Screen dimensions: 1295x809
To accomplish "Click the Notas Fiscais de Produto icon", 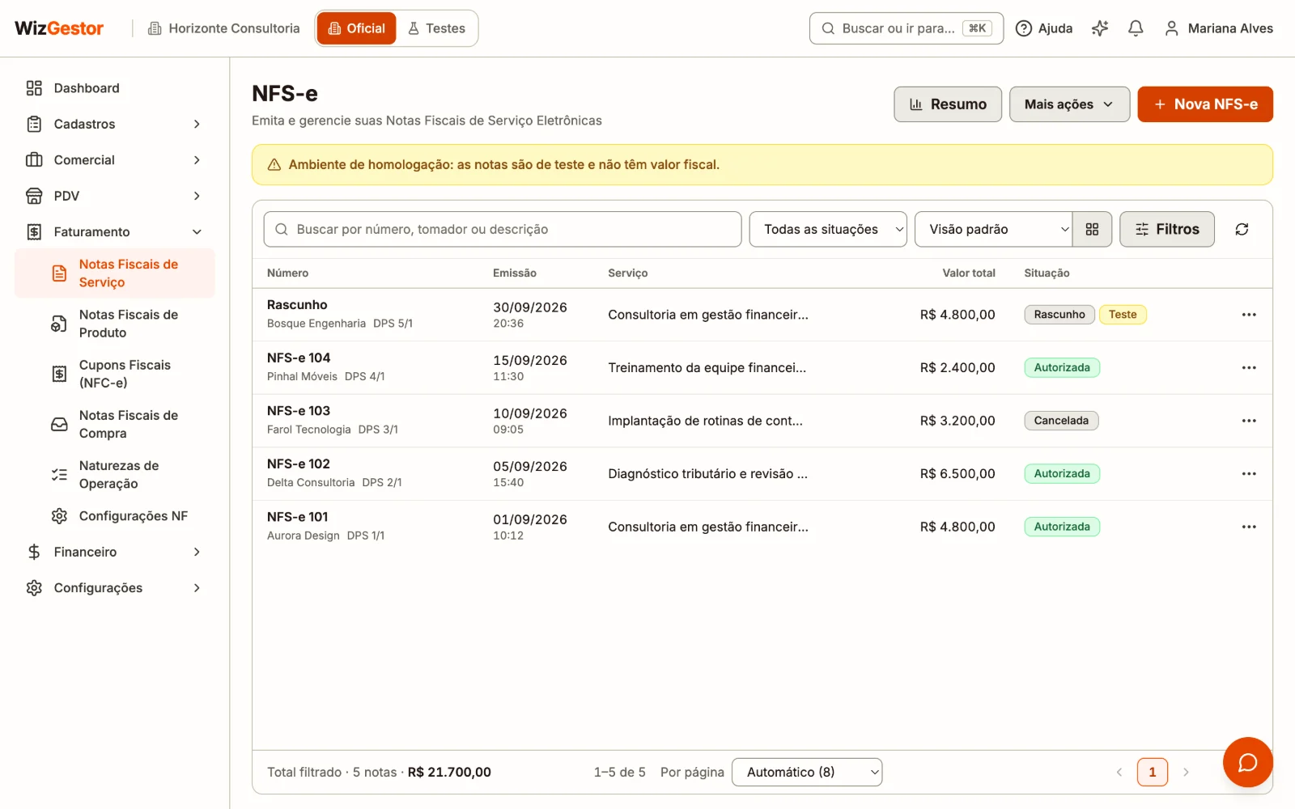I will [x=59, y=324].
